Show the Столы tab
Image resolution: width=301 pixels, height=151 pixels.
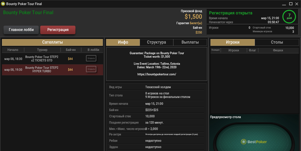277,42
